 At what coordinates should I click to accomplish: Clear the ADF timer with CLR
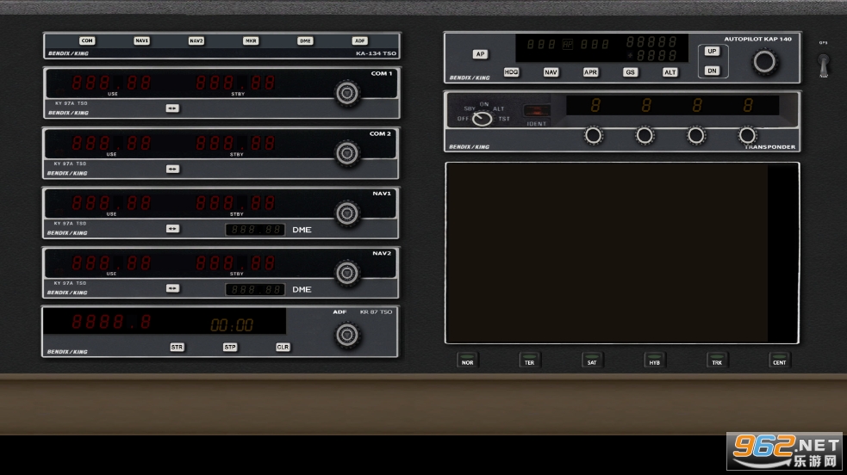point(283,348)
